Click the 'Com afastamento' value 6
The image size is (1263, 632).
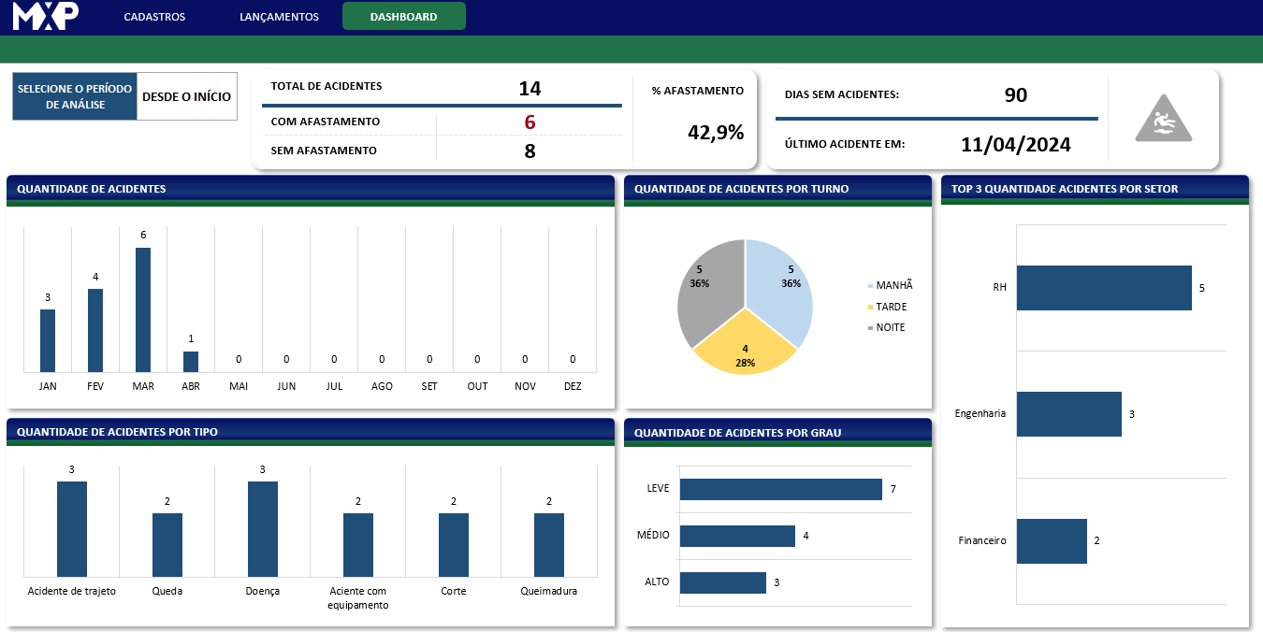click(530, 122)
